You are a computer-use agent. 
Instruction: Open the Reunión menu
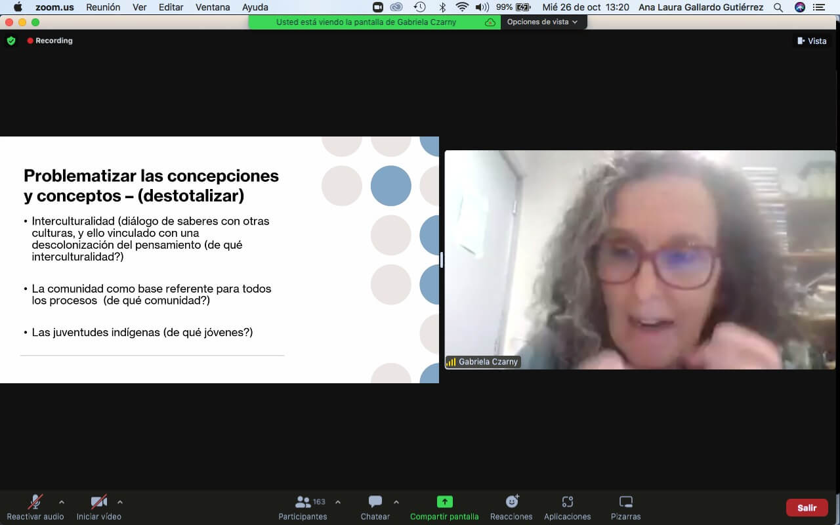[103, 7]
